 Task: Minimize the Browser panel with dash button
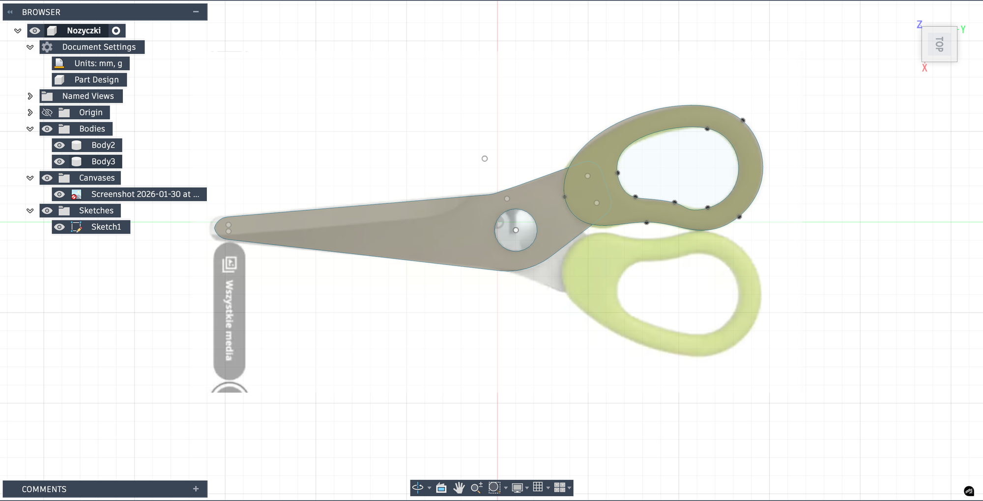[196, 12]
